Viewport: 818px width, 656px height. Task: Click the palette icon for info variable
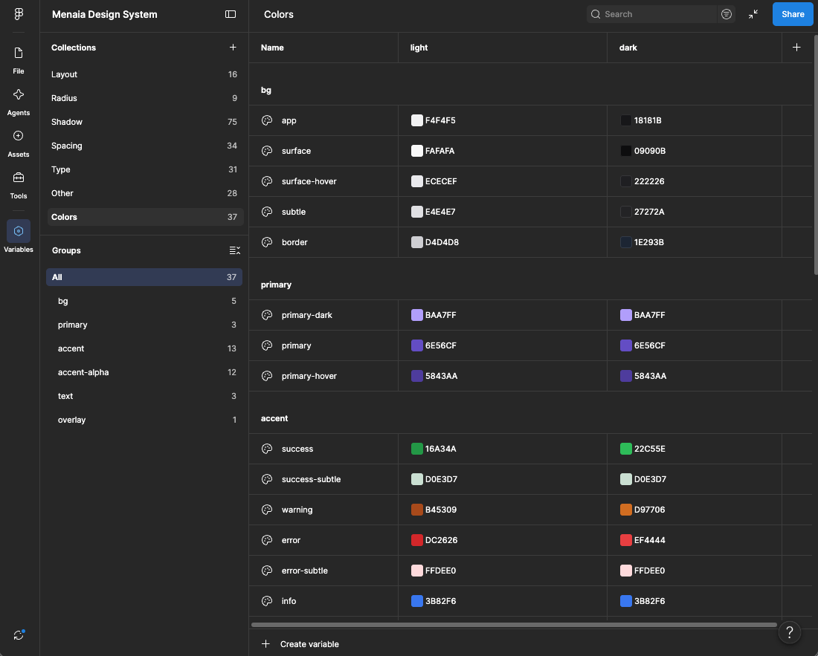(267, 601)
